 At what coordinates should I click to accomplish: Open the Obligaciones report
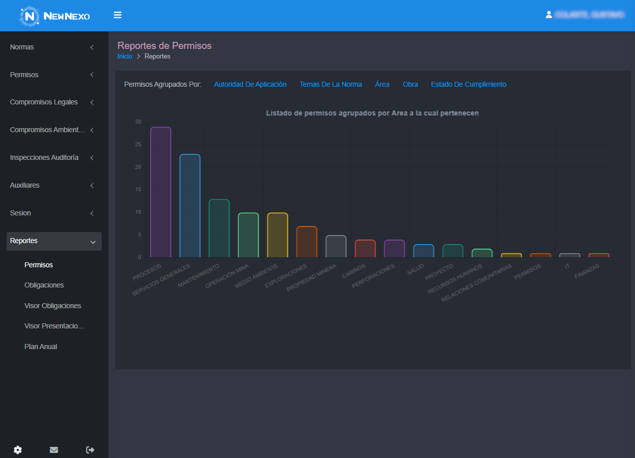pyautogui.click(x=44, y=285)
